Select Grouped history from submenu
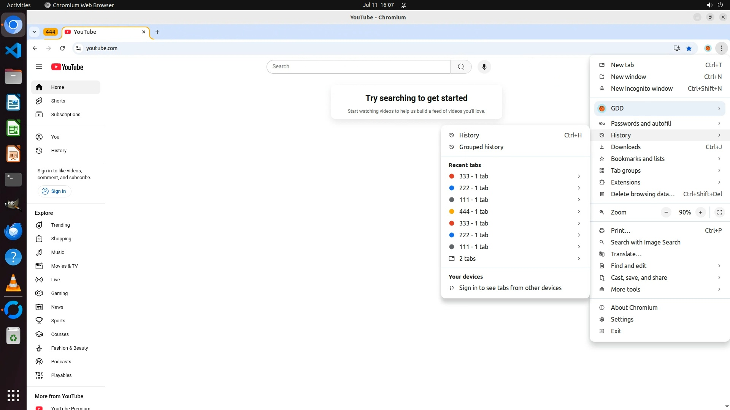 click(481, 147)
